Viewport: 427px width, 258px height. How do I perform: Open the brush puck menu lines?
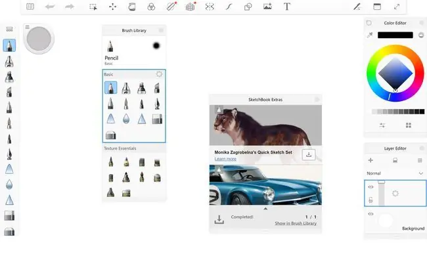27,27
